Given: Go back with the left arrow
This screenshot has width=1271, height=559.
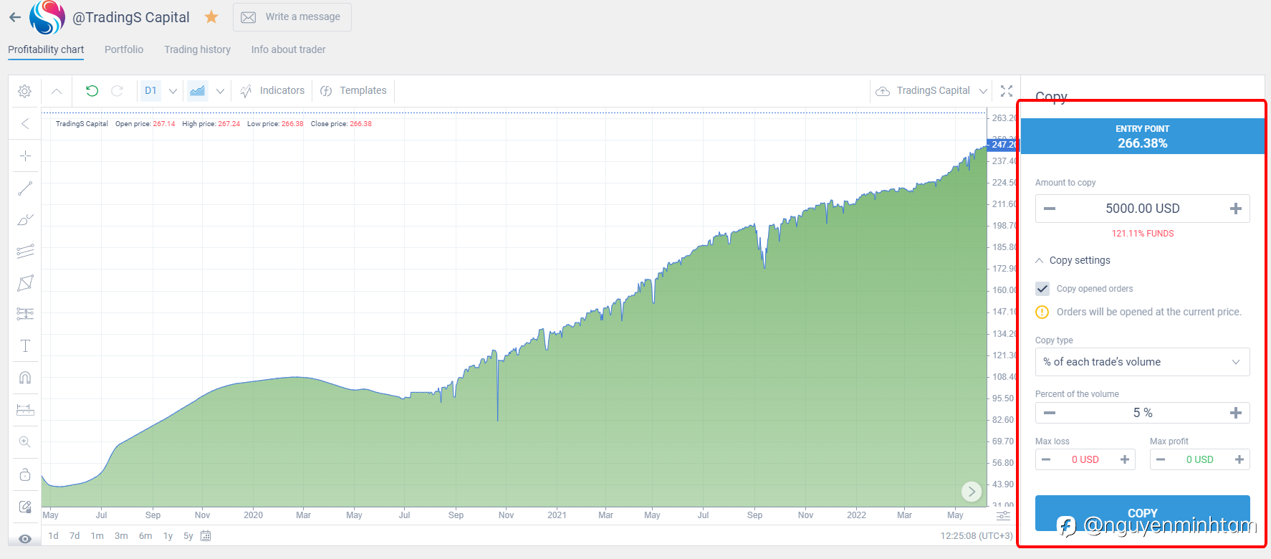Looking at the screenshot, I should click(x=15, y=17).
